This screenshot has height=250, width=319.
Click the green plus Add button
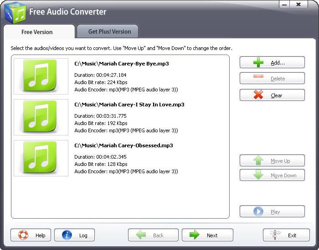point(272,62)
